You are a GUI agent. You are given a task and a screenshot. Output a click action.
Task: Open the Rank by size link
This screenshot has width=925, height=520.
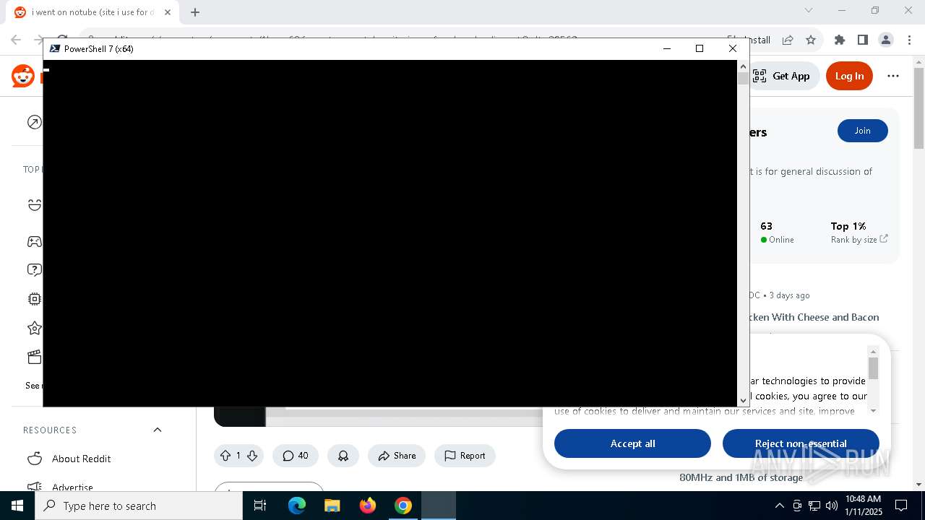pos(859,240)
